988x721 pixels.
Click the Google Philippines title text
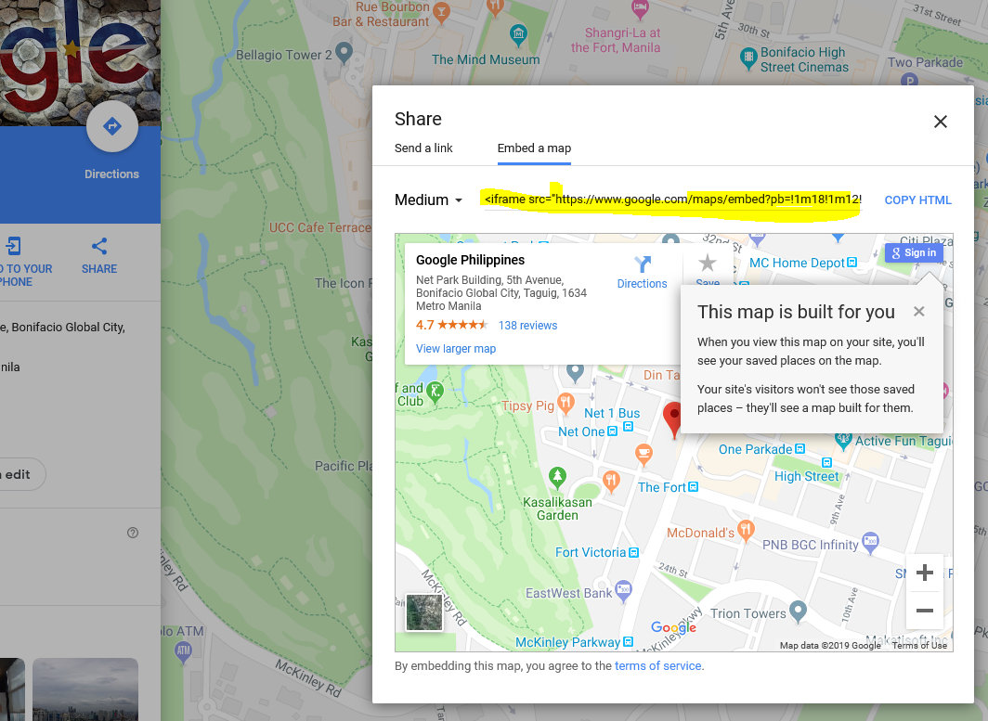coord(470,260)
